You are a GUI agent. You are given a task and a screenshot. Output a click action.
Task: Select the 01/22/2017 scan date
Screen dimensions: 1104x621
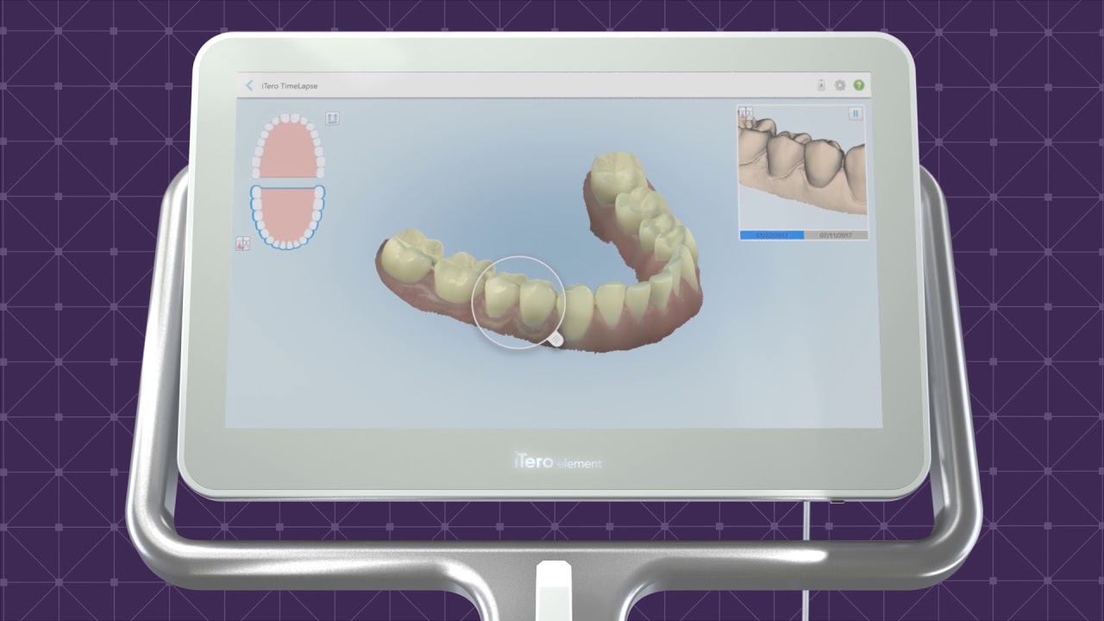[772, 235]
